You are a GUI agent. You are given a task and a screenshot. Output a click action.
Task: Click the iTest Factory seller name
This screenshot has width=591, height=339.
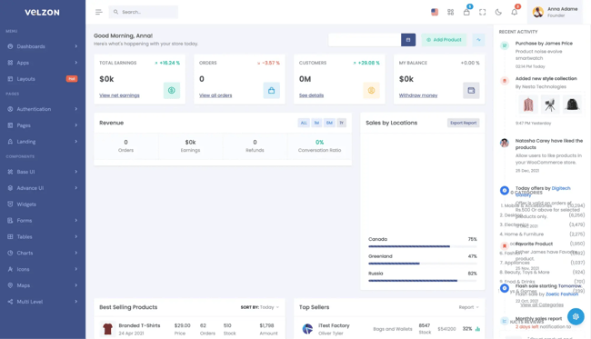(x=334, y=325)
